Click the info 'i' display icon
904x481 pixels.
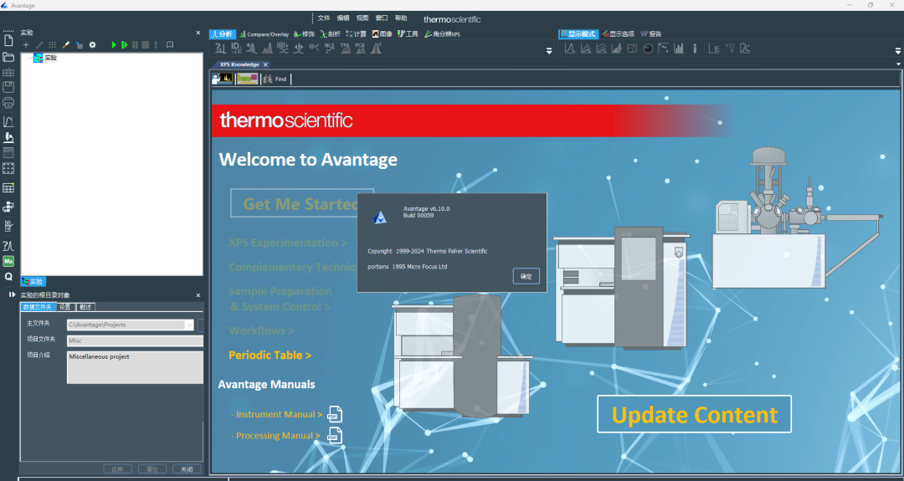[x=695, y=49]
